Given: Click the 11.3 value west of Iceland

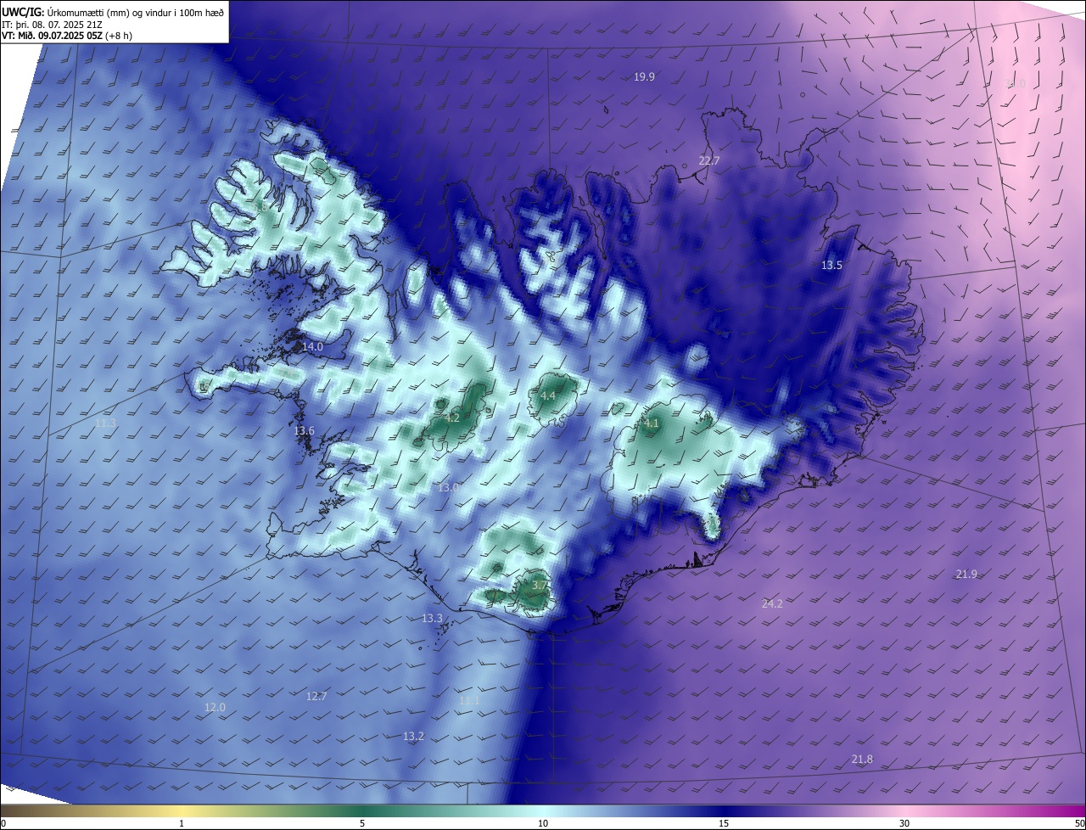Looking at the screenshot, I should 105,423.
